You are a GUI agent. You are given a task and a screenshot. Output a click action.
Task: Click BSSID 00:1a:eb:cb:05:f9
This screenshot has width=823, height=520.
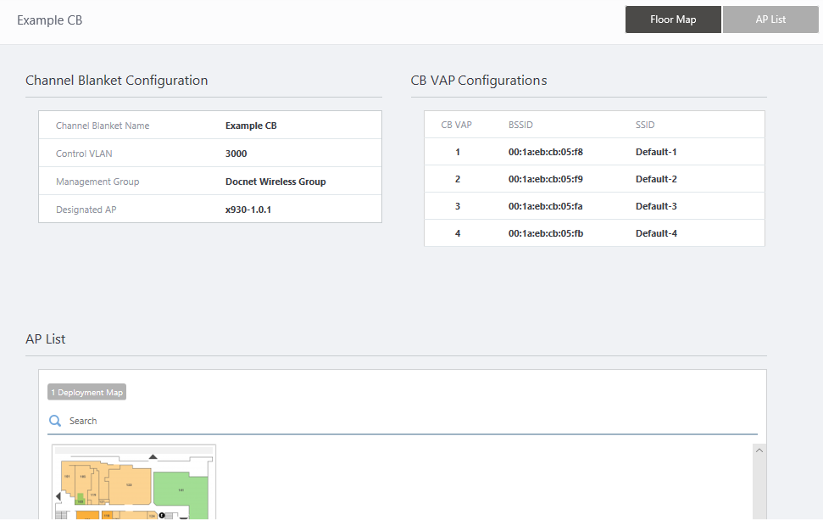545,179
